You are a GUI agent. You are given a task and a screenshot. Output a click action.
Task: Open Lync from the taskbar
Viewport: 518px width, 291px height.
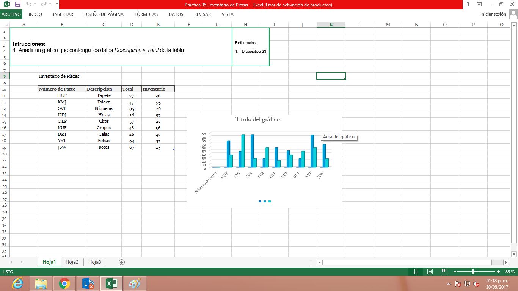coord(88,283)
